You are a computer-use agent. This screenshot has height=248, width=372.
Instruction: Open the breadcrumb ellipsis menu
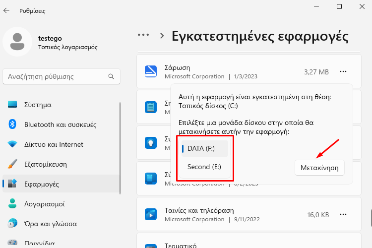click(x=143, y=35)
